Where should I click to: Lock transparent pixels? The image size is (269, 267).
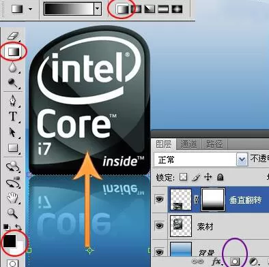point(184,177)
